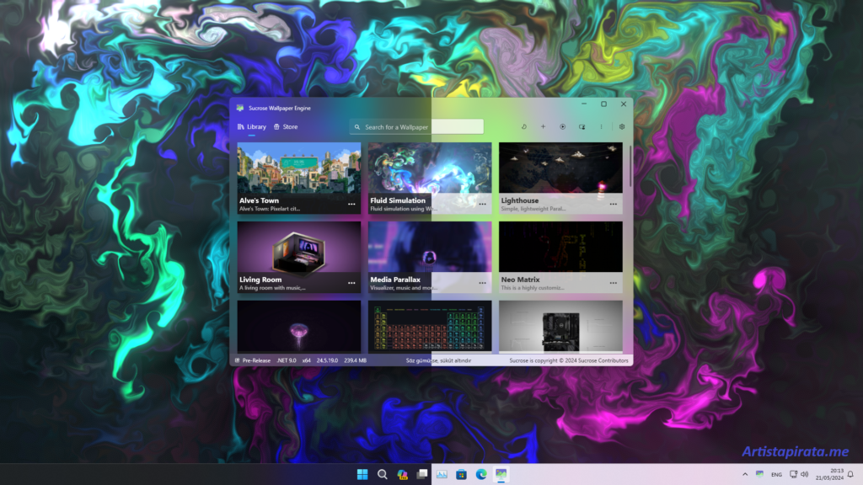This screenshot has width=863, height=485.
Task: Pause wallpaper playback via the play icon
Action: click(x=562, y=126)
